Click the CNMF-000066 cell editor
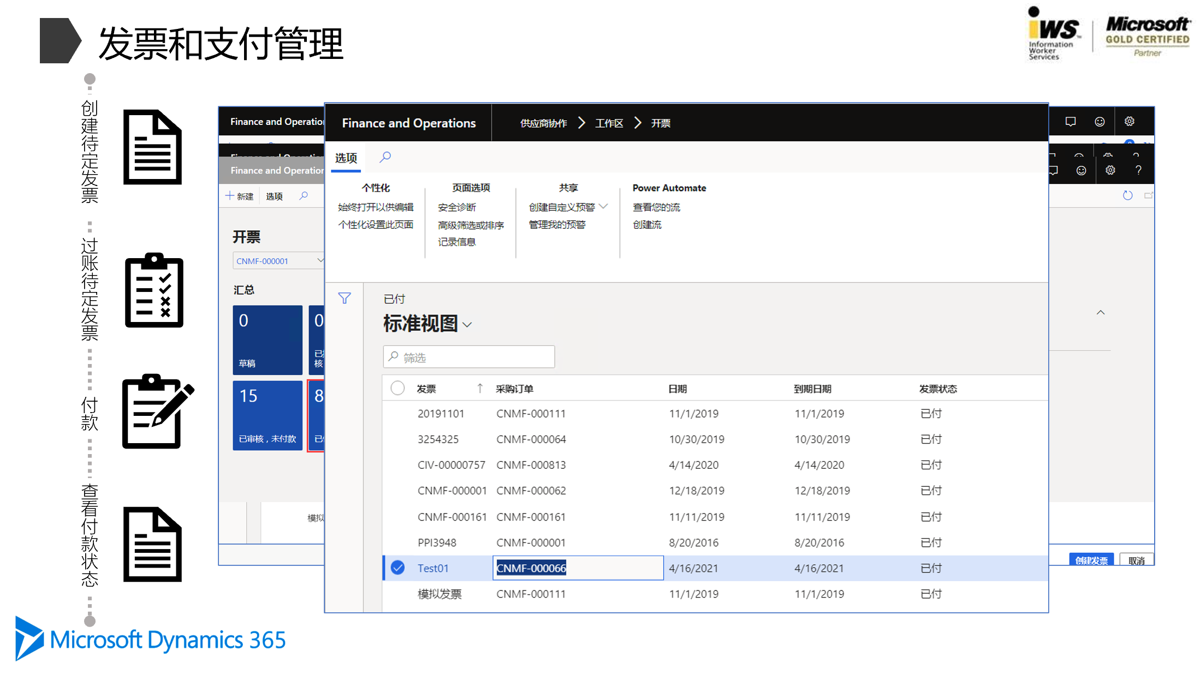This screenshot has height=674, width=1200. click(x=578, y=568)
